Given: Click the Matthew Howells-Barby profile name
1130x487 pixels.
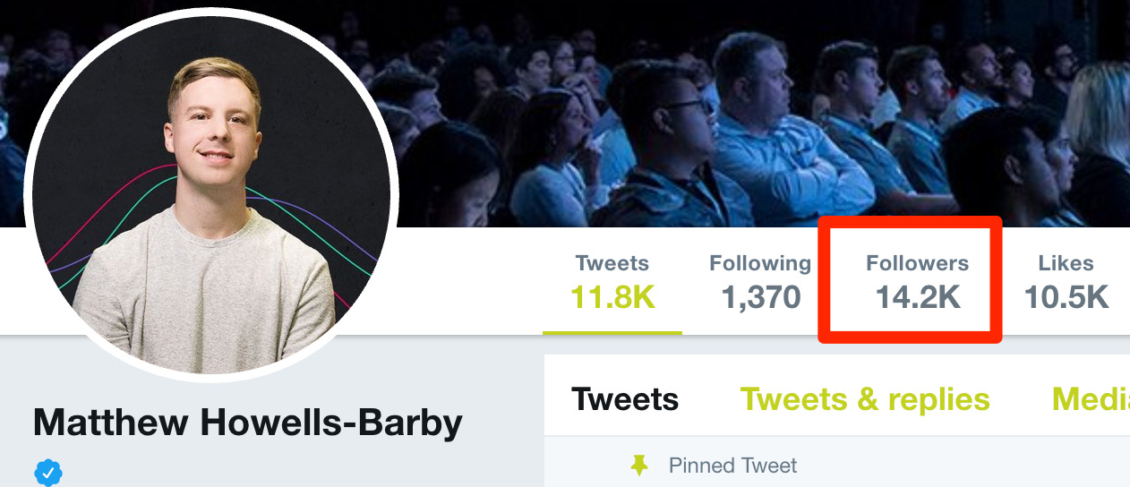Looking at the screenshot, I should point(248,423).
